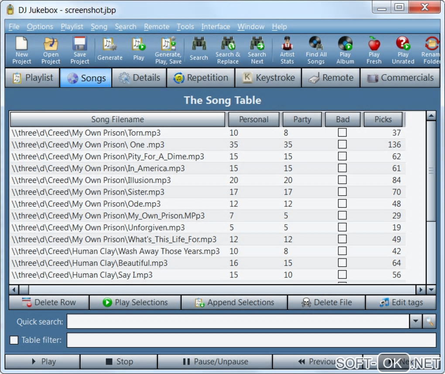
Task: Open the File menu
Action: (14, 27)
